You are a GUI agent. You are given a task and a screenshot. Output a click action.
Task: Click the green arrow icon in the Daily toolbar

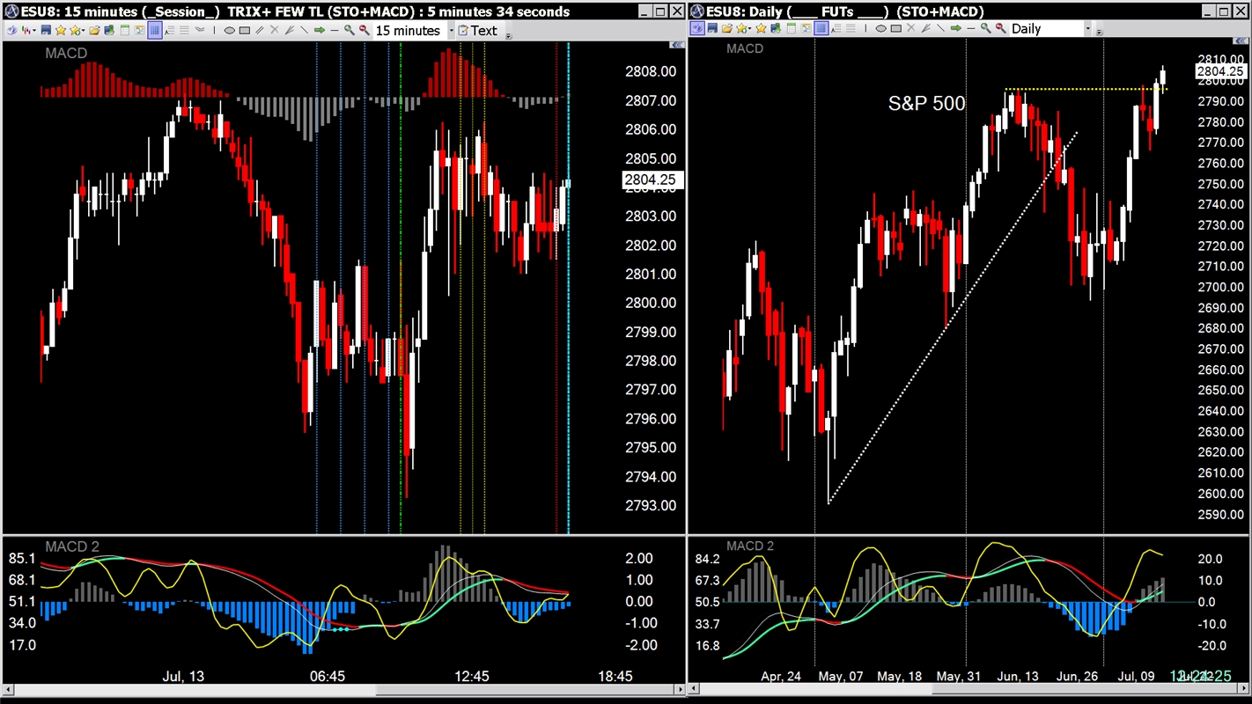tap(955, 28)
